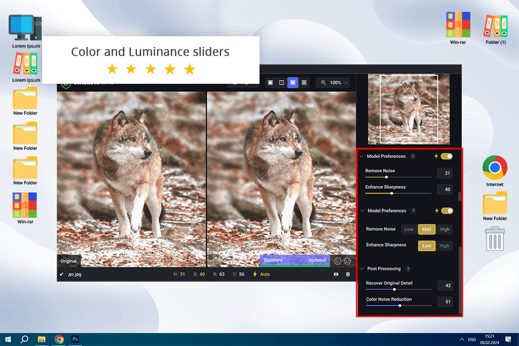The width and height of the screenshot is (519, 346).
Task: Open the Windows Start menu
Action: point(8,340)
